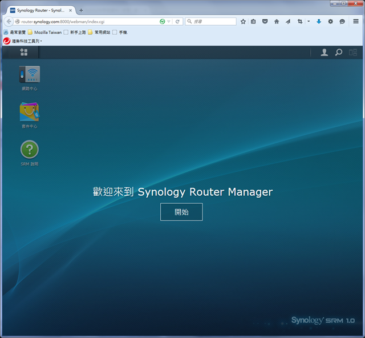Go back with the browser back arrow

click(x=9, y=22)
